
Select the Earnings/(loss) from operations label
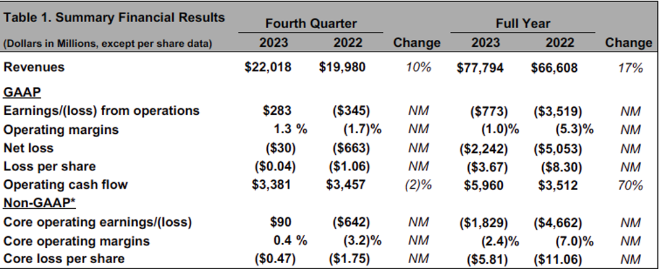pyautogui.click(x=101, y=110)
